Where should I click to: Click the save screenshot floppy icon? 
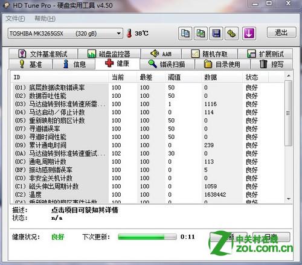pos(216,33)
